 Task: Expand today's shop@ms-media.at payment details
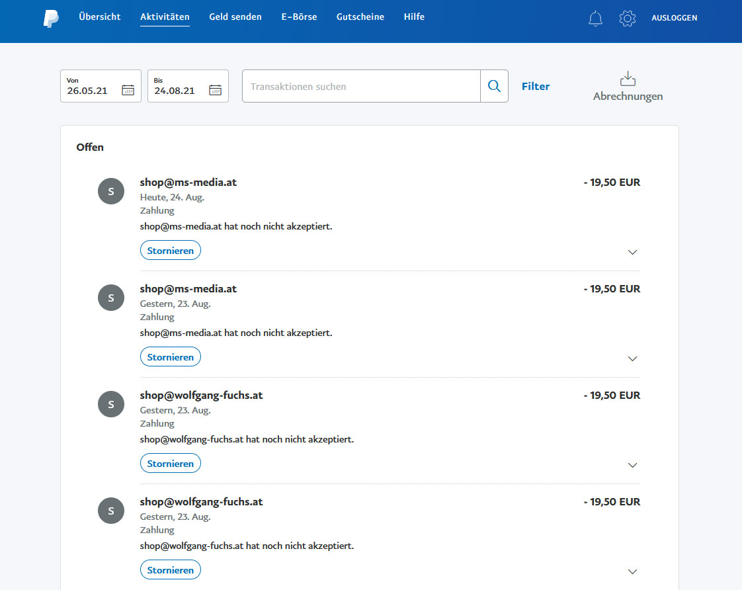tap(632, 252)
